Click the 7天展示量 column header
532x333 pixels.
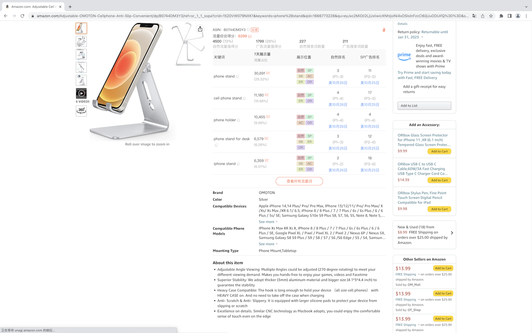point(262,54)
